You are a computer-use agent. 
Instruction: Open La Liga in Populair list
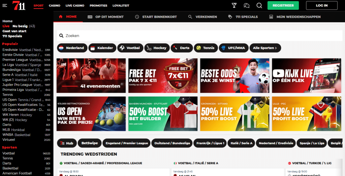[26, 65]
